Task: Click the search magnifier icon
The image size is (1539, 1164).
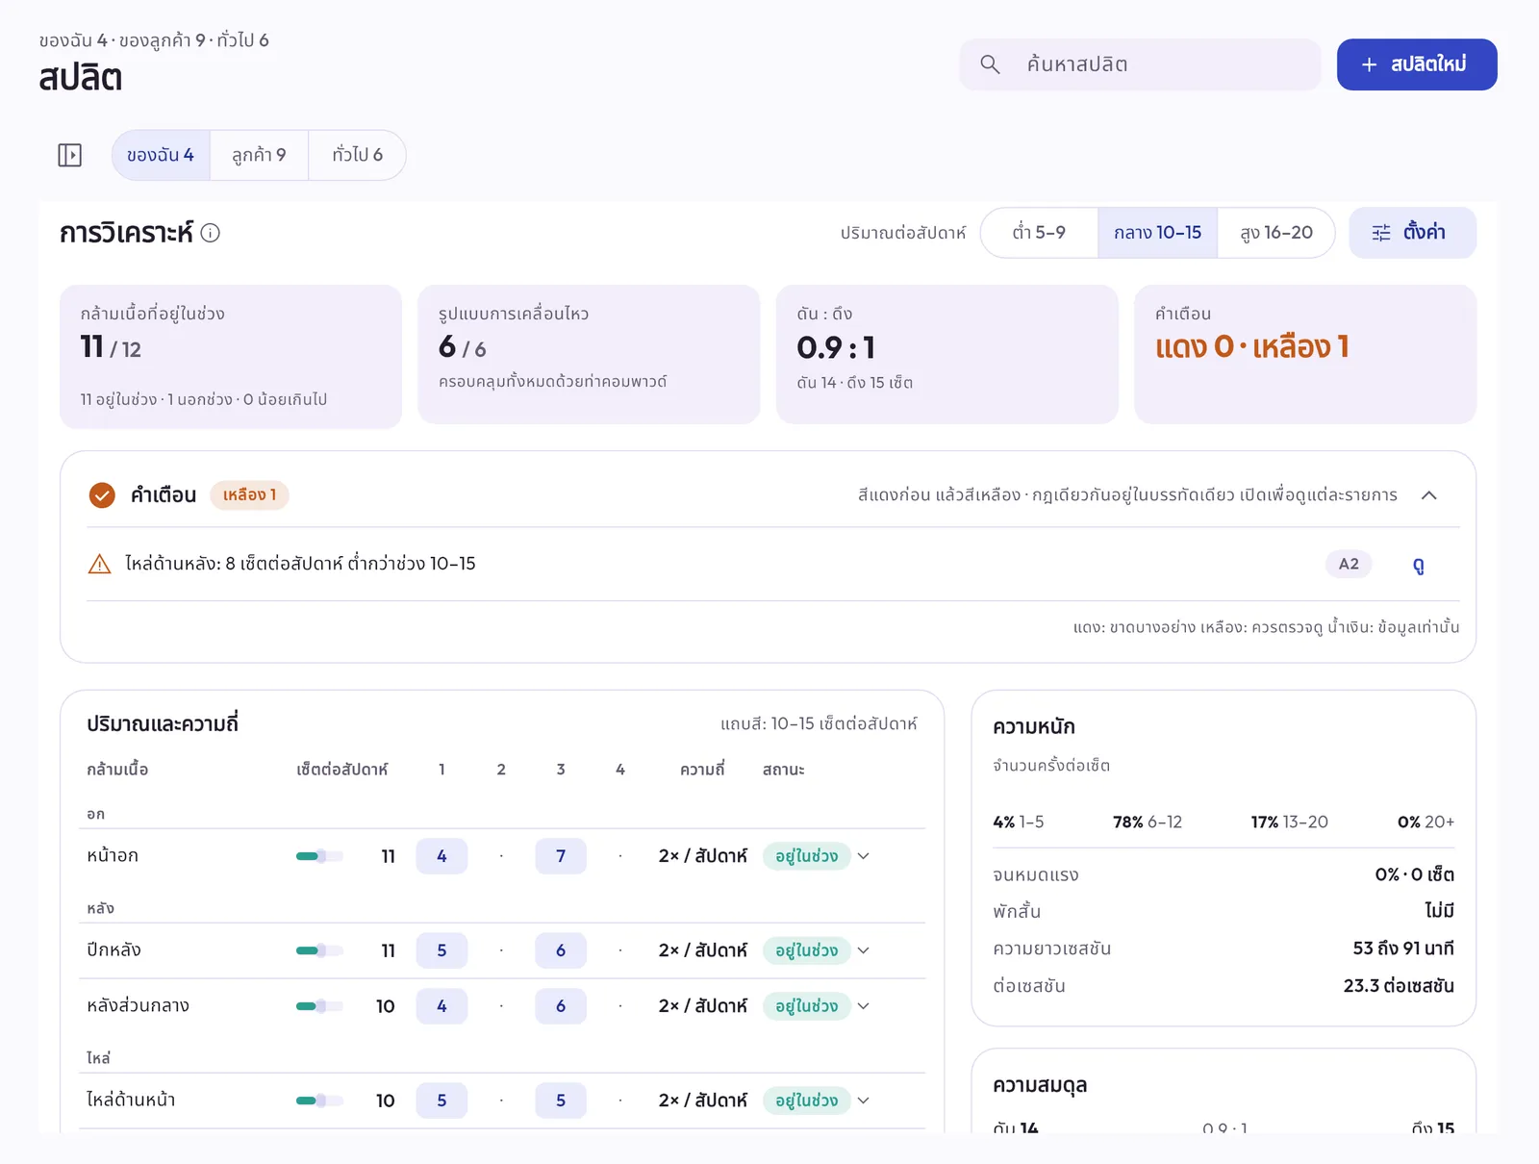Action: [x=990, y=64]
